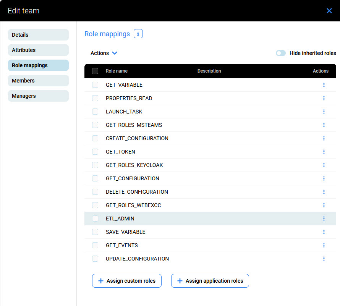The width and height of the screenshot is (340, 306).
Task: Open the Attributes section
Action: pyautogui.click(x=38, y=50)
